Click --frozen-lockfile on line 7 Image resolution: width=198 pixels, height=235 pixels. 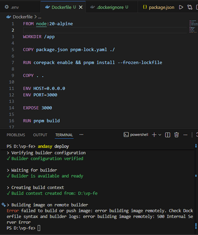pyautogui.click(x=140, y=63)
